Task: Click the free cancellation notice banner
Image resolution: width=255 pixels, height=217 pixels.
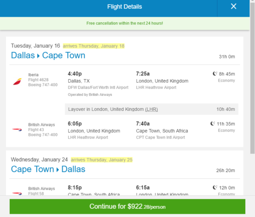Action: 125,23
